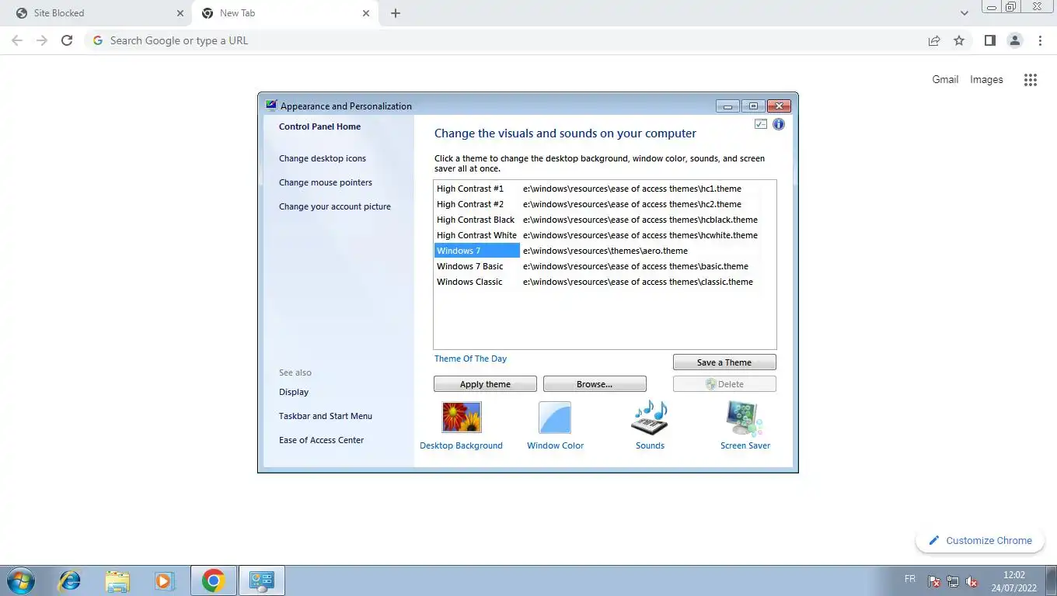Open the Window Color icon

tap(555, 417)
